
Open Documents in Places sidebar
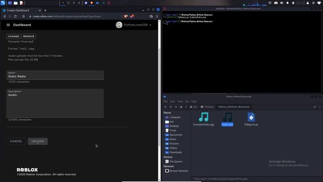[x=176, y=135]
